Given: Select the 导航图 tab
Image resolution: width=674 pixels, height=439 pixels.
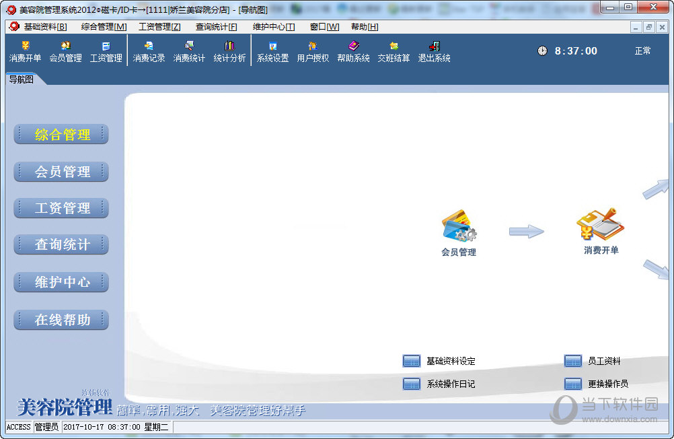Looking at the screenshot, I should pyautogui.click(x=22, y=79).
